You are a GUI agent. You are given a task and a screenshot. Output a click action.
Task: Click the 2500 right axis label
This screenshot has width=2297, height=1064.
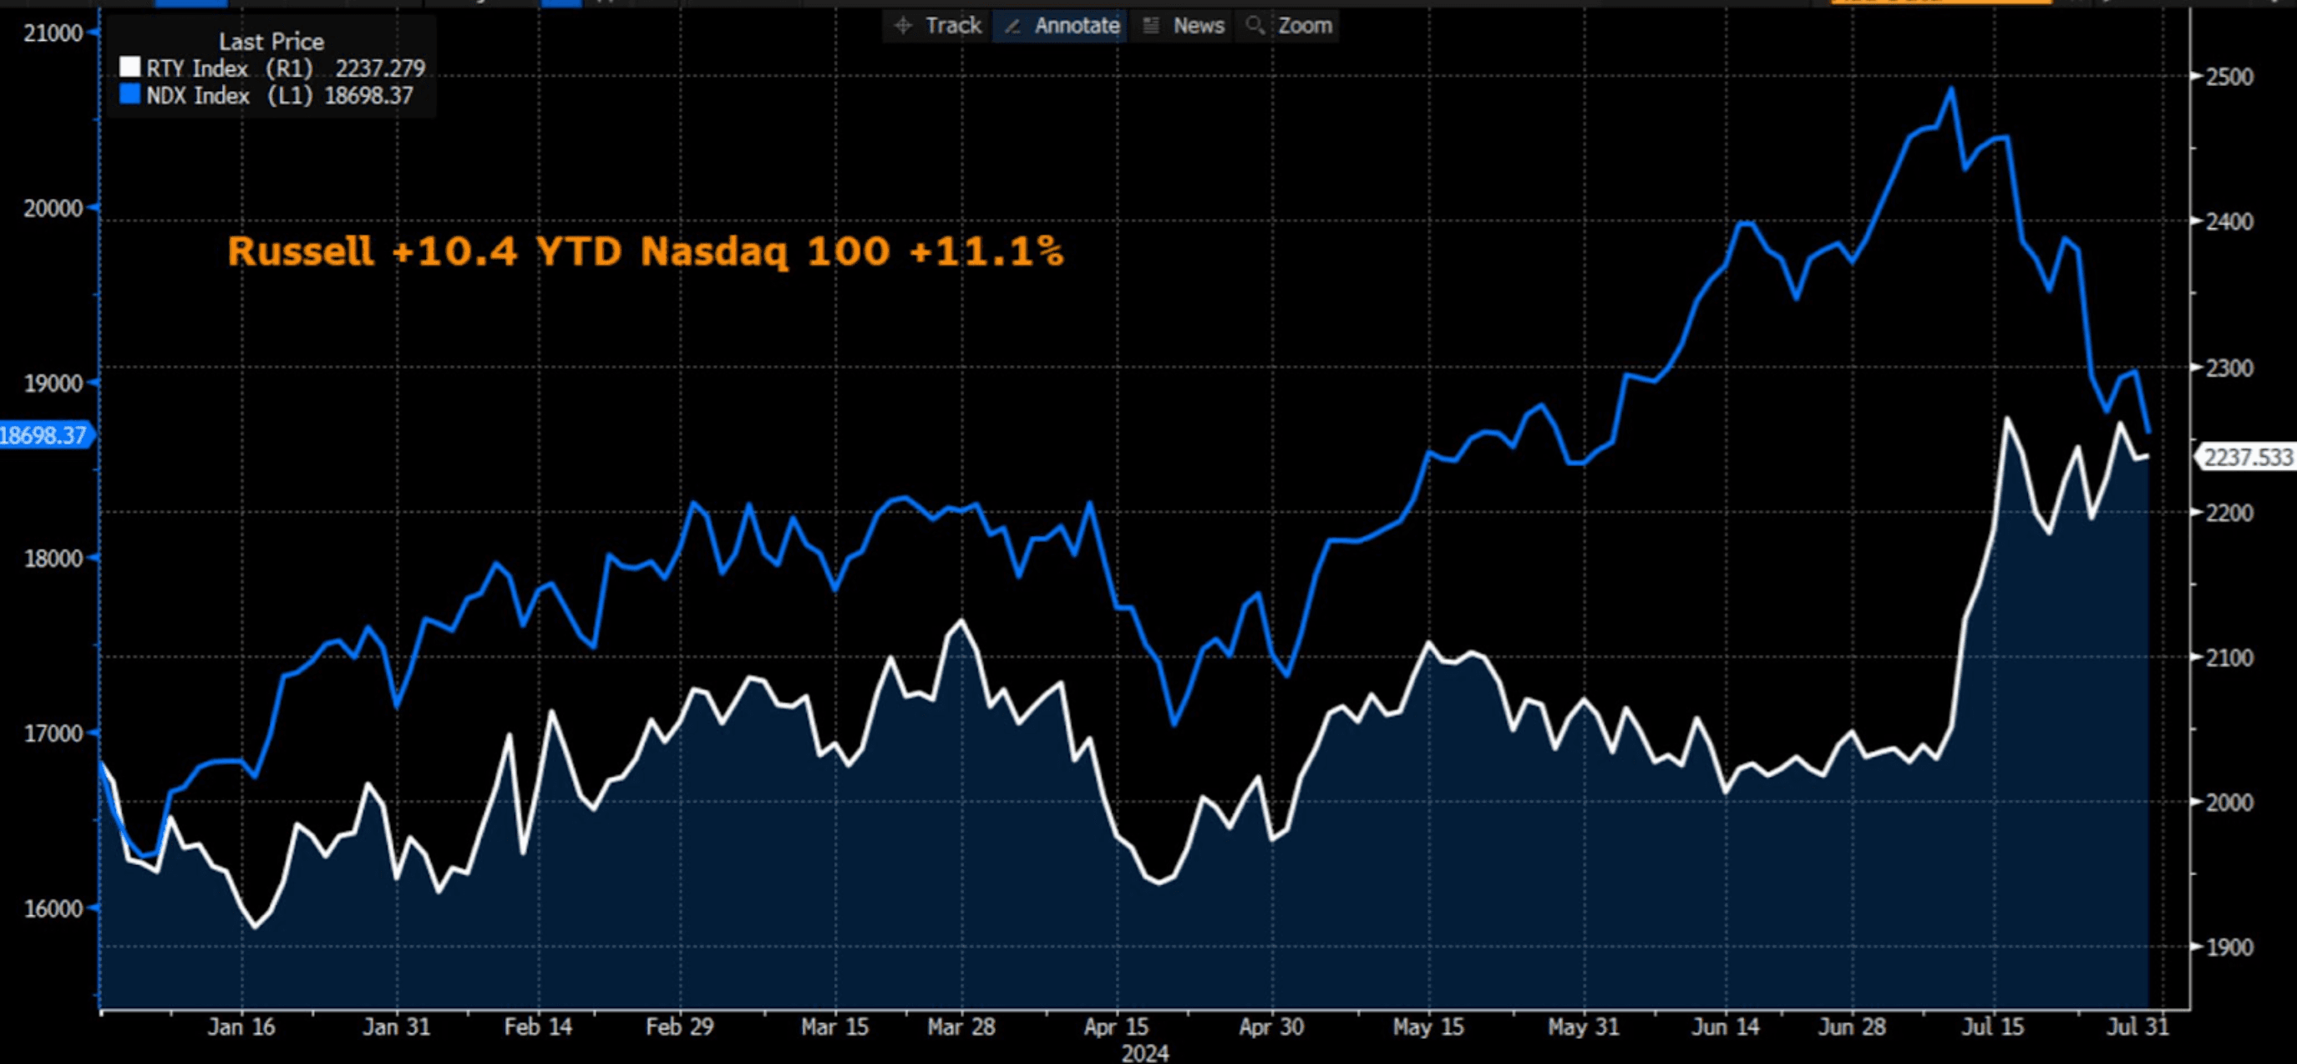(x=2229, y=77)
